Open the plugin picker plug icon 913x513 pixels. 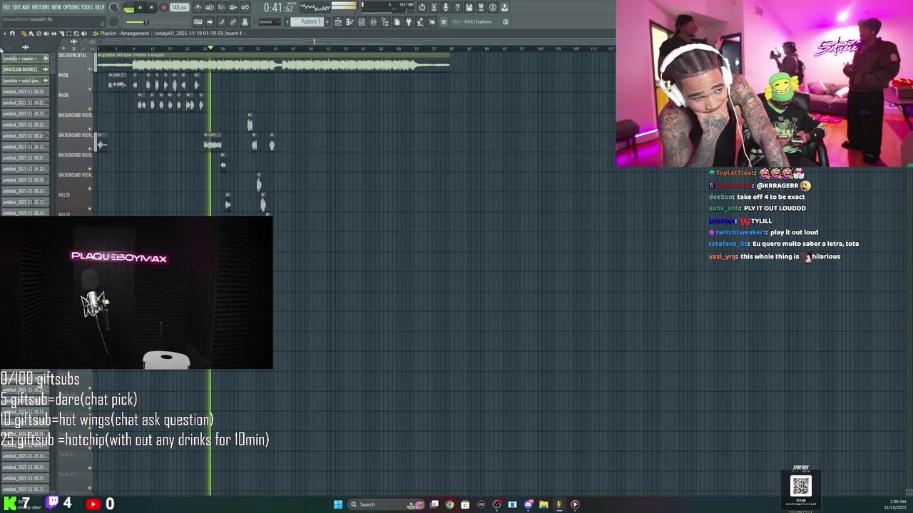pyautogui.click(x=409, y=22)
